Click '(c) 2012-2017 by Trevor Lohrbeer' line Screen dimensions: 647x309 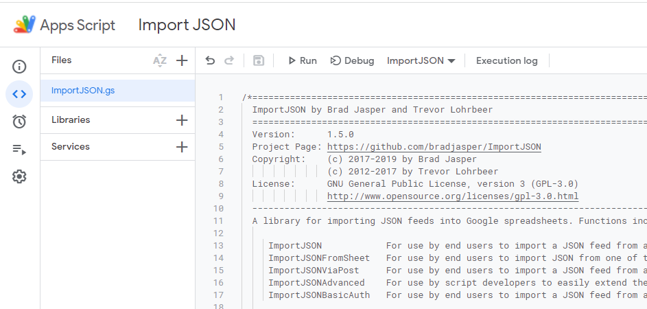412,172
